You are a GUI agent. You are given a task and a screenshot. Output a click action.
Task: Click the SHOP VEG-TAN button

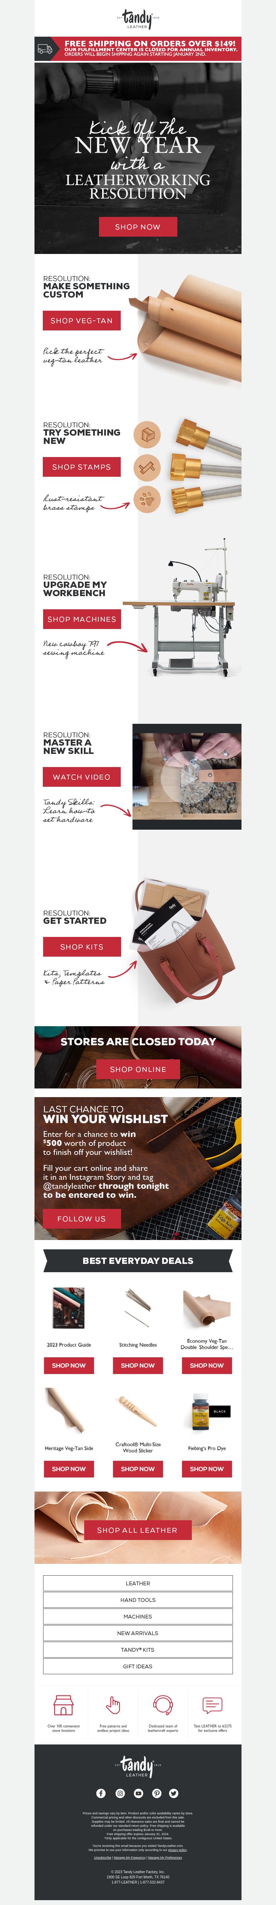pos(81,321)
